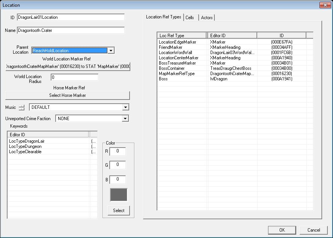Expand the Music type dropdown
This screenshot has height=238, width=333.
[125, 107]
